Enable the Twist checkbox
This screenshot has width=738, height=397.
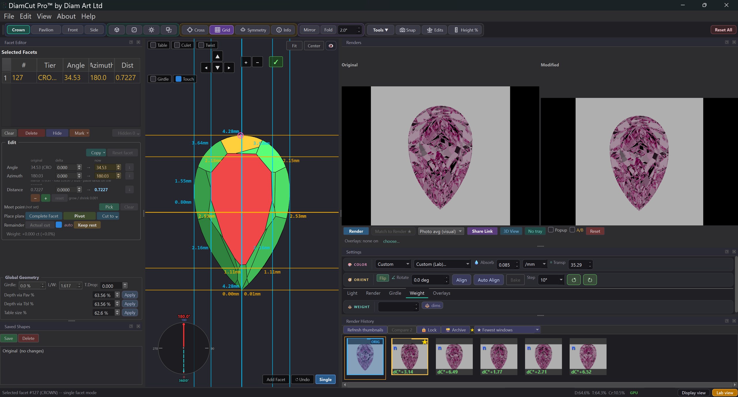pos(201,45)
